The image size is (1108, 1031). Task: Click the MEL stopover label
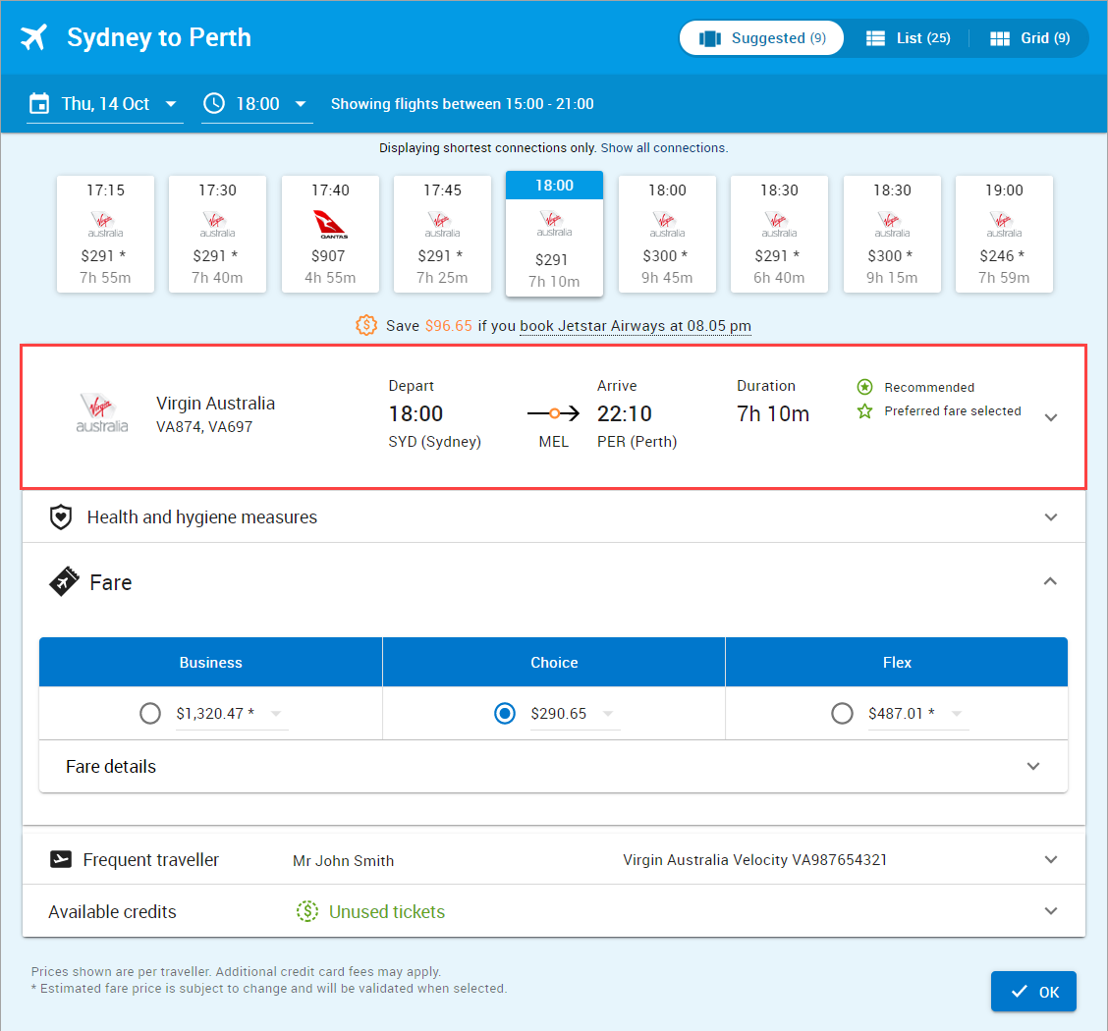click(553, 441)
